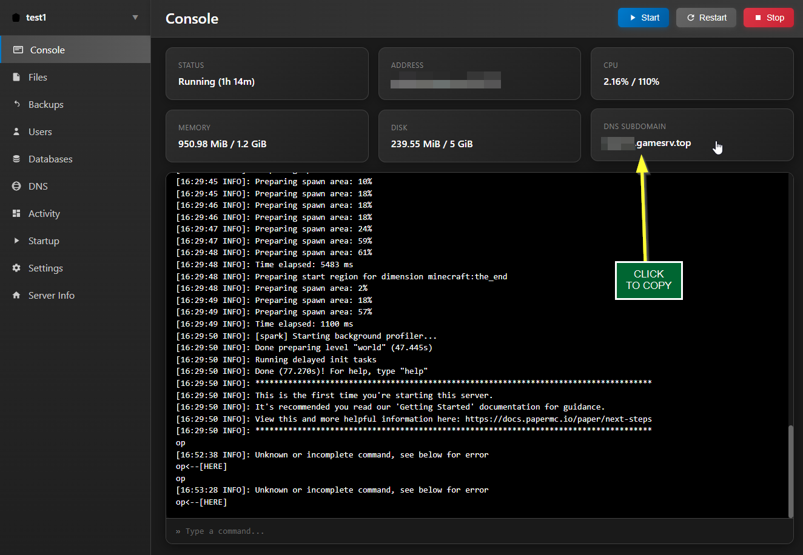Click the DNS globe icon in sidebar
The image size is (803, 555).
pyautogui.click(x=16, y=186)
